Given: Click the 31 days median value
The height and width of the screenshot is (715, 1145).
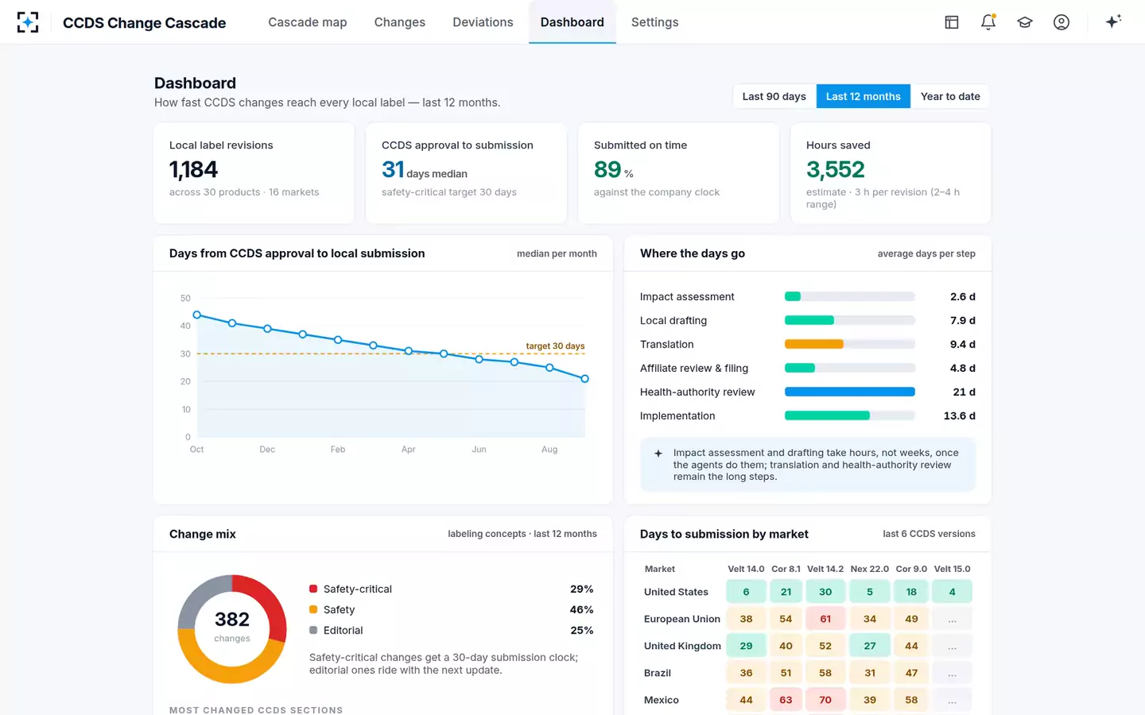Looking at the screenshot, I should click(425, 169).
